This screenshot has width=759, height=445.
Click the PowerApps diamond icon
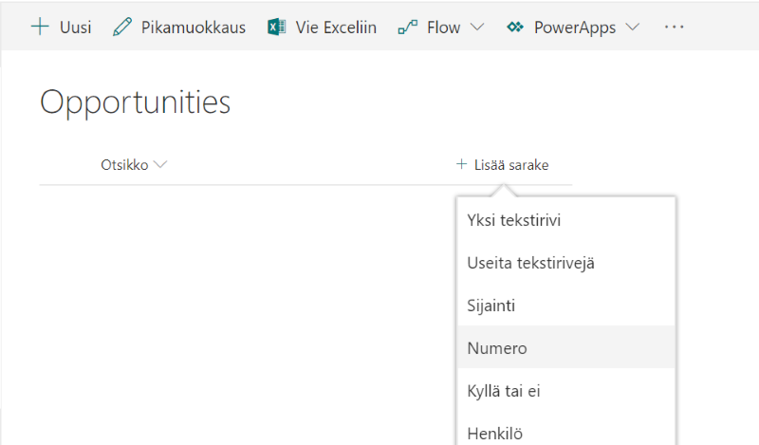(515, 28)
